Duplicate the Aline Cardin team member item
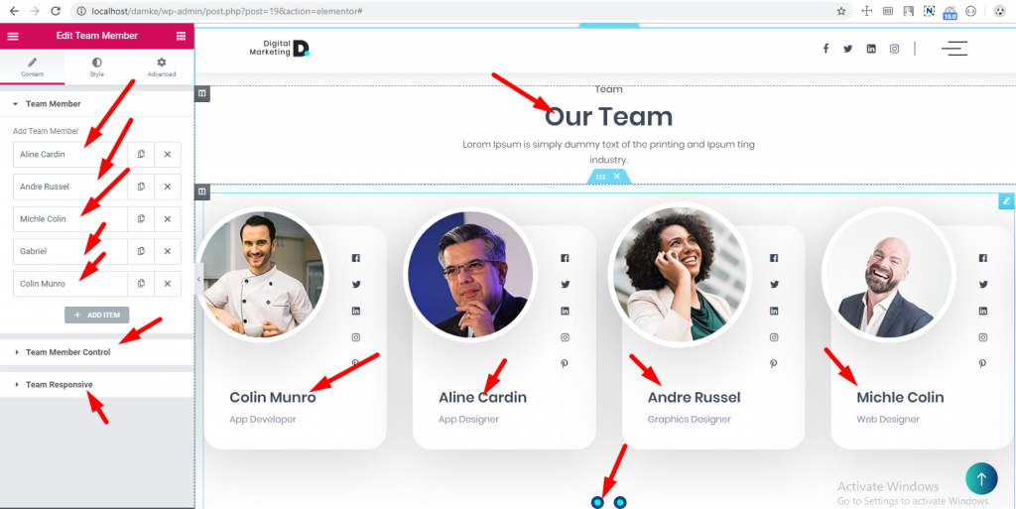The image size is (1016, 509). [x=141, y=154]
